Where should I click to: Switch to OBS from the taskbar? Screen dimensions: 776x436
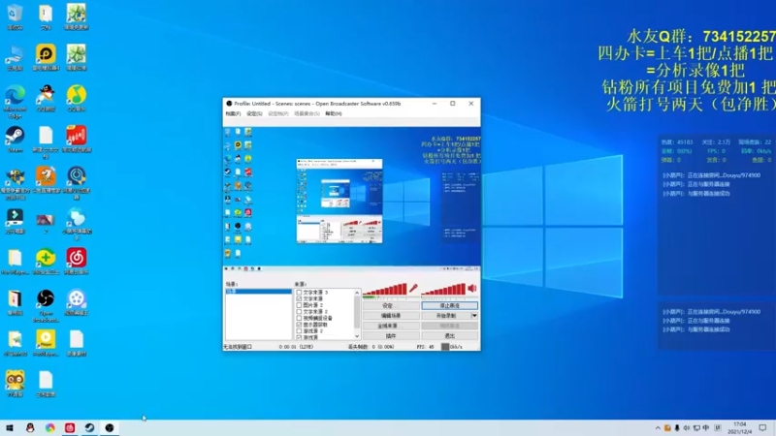pyautogui.click(x=110, y=427)
